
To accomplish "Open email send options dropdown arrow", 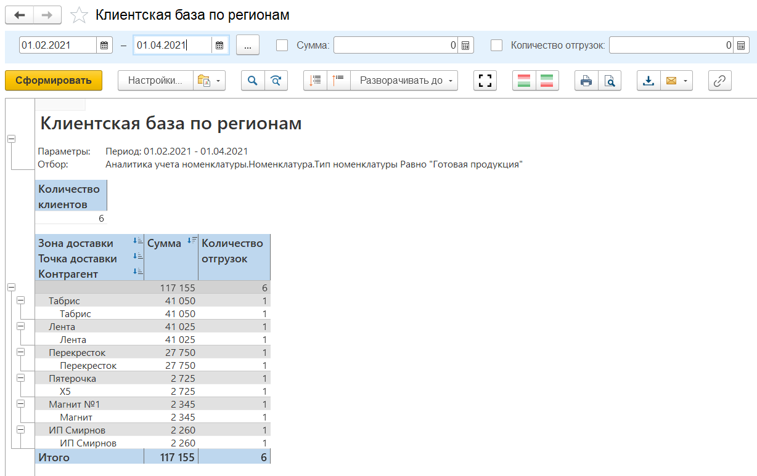I will pyautogui.click(x=685, y=81).
